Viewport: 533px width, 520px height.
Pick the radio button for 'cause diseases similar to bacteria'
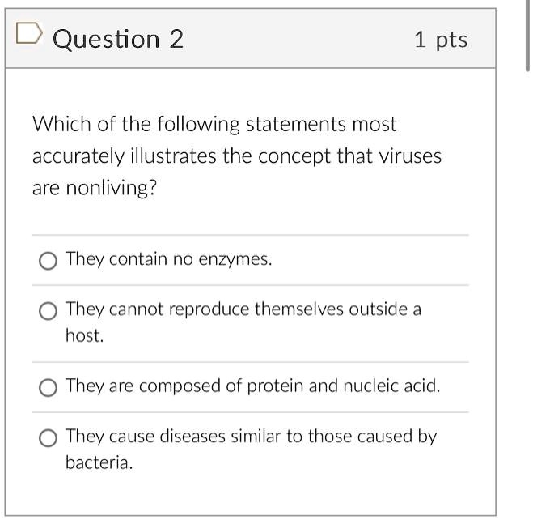[48, 438]
